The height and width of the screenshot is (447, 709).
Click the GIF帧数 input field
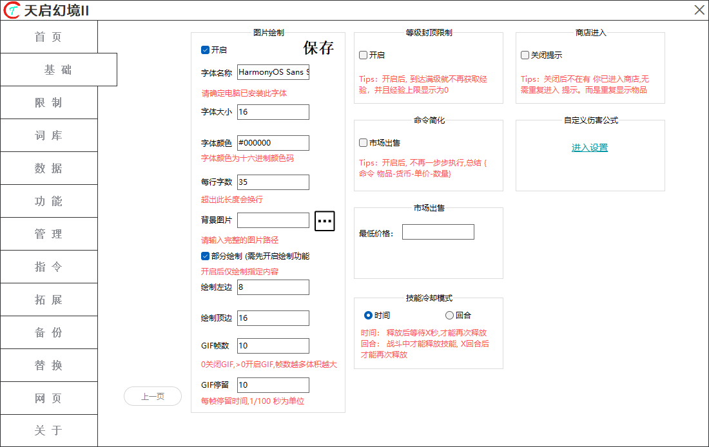coord(273,346)
